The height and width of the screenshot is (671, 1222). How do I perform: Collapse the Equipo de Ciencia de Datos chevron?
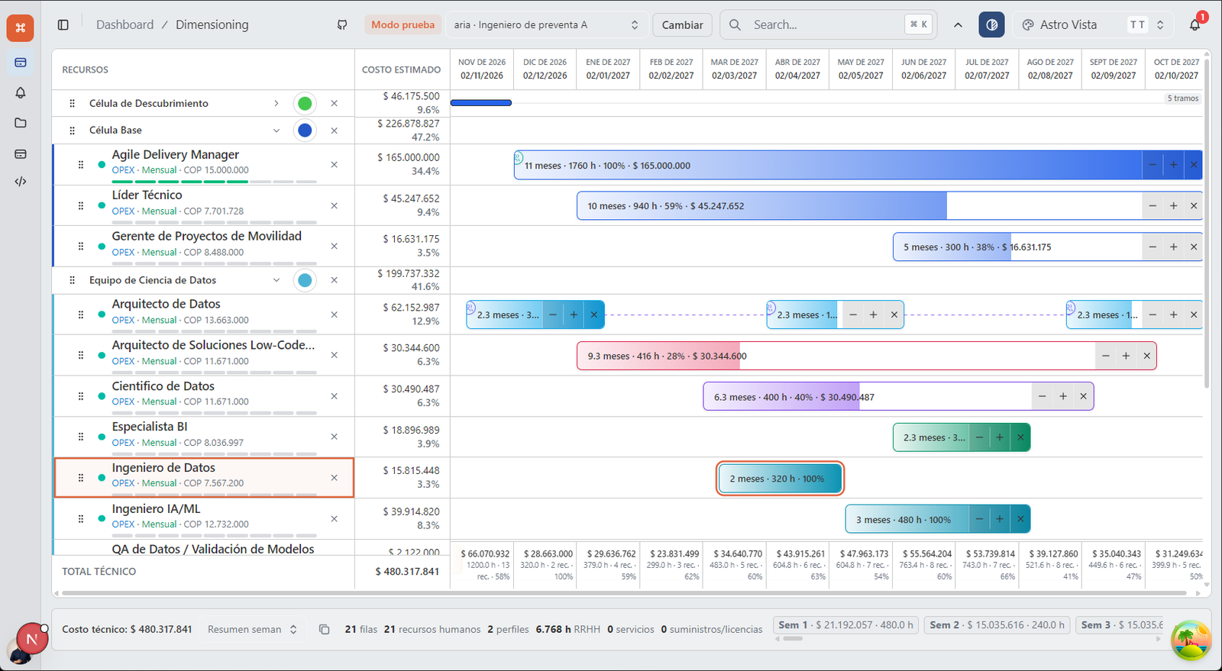click(276, 280)
